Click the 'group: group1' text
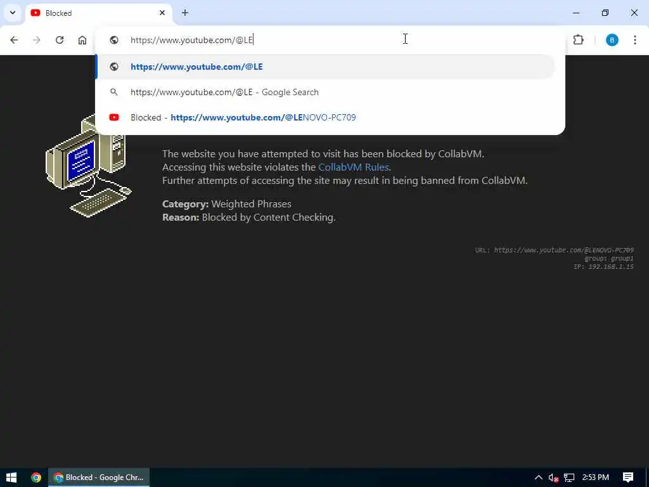The width and height of the screenshot is (649, 487). pos(609,259)
